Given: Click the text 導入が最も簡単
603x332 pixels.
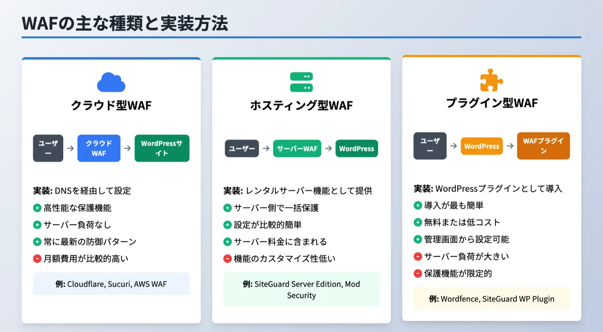Looking at the screenshot, I should point(454,206).
